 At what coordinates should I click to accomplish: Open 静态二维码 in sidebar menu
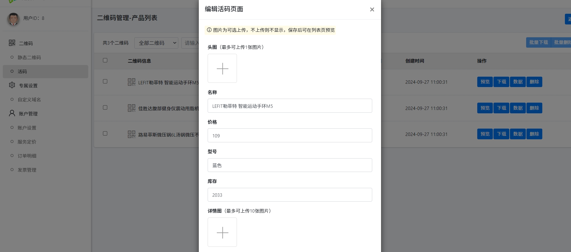coord(29,57)
